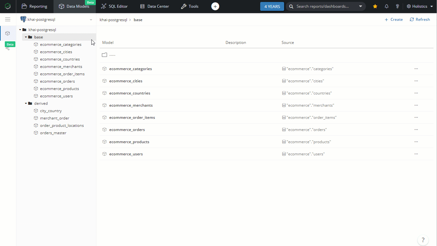Select ecommerce_cities in tree

[56, 52]
